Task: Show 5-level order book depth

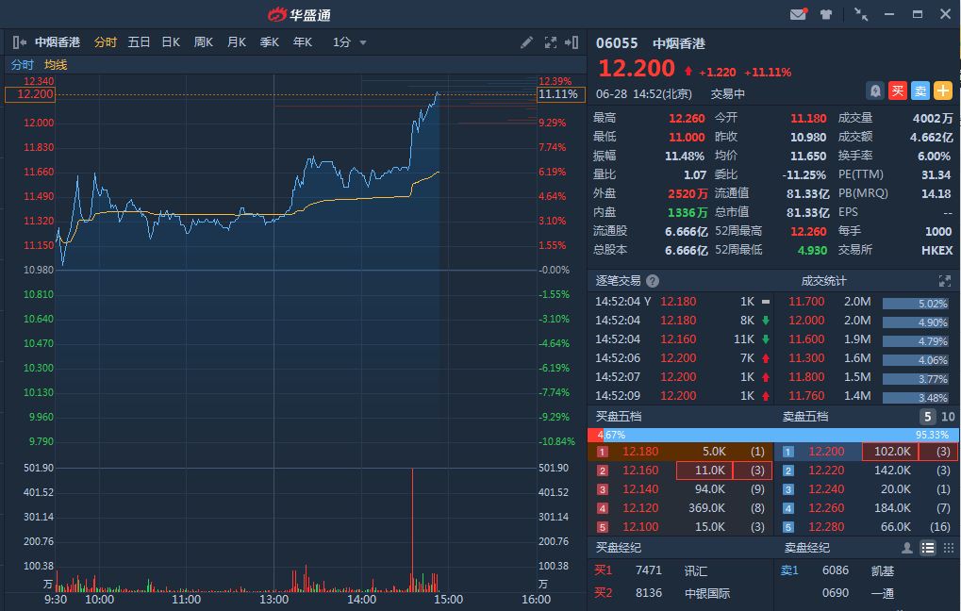Action: coord(928,417)
